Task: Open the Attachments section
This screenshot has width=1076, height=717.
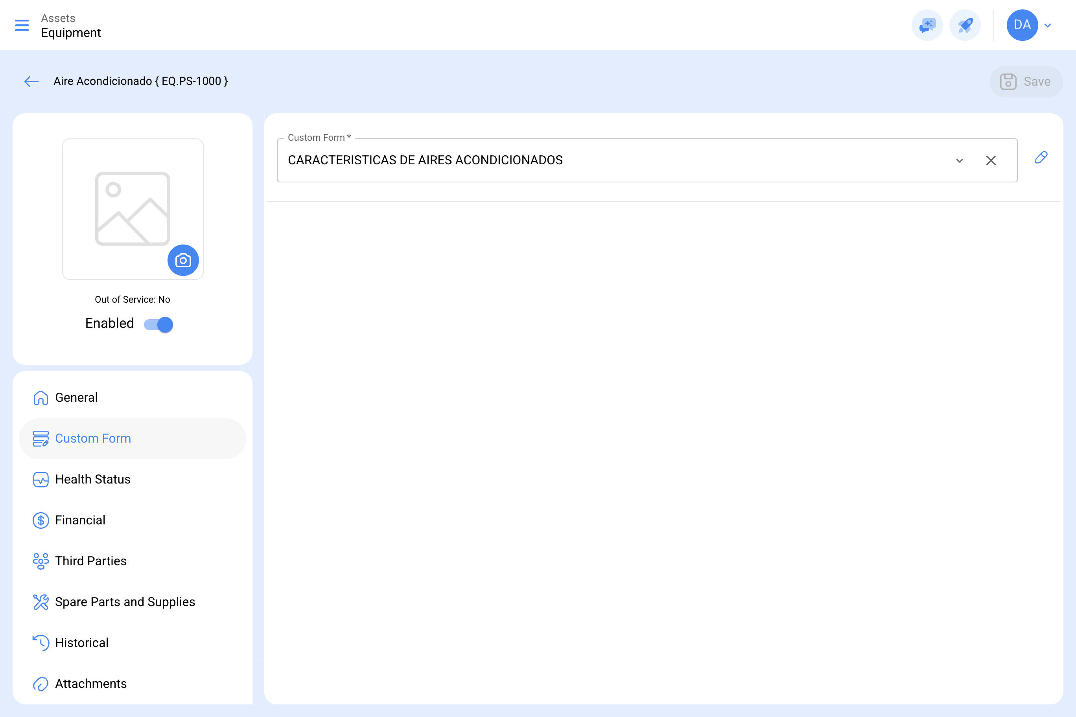Action: [133, 684]
